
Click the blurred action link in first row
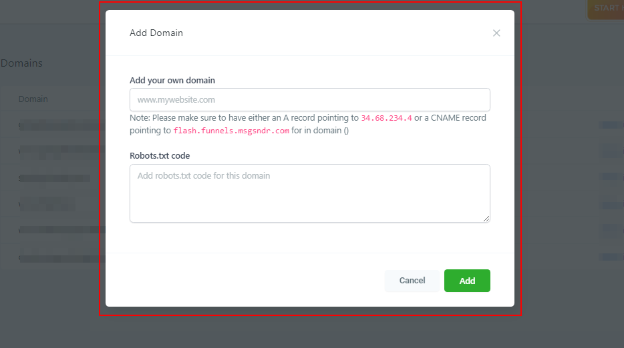click(611, 125)
